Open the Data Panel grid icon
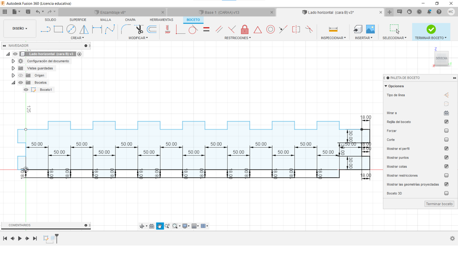This screenshot has width=458, height=257. coord(5,12)
